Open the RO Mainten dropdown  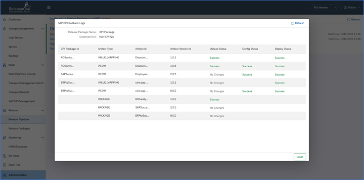point(326,7)
